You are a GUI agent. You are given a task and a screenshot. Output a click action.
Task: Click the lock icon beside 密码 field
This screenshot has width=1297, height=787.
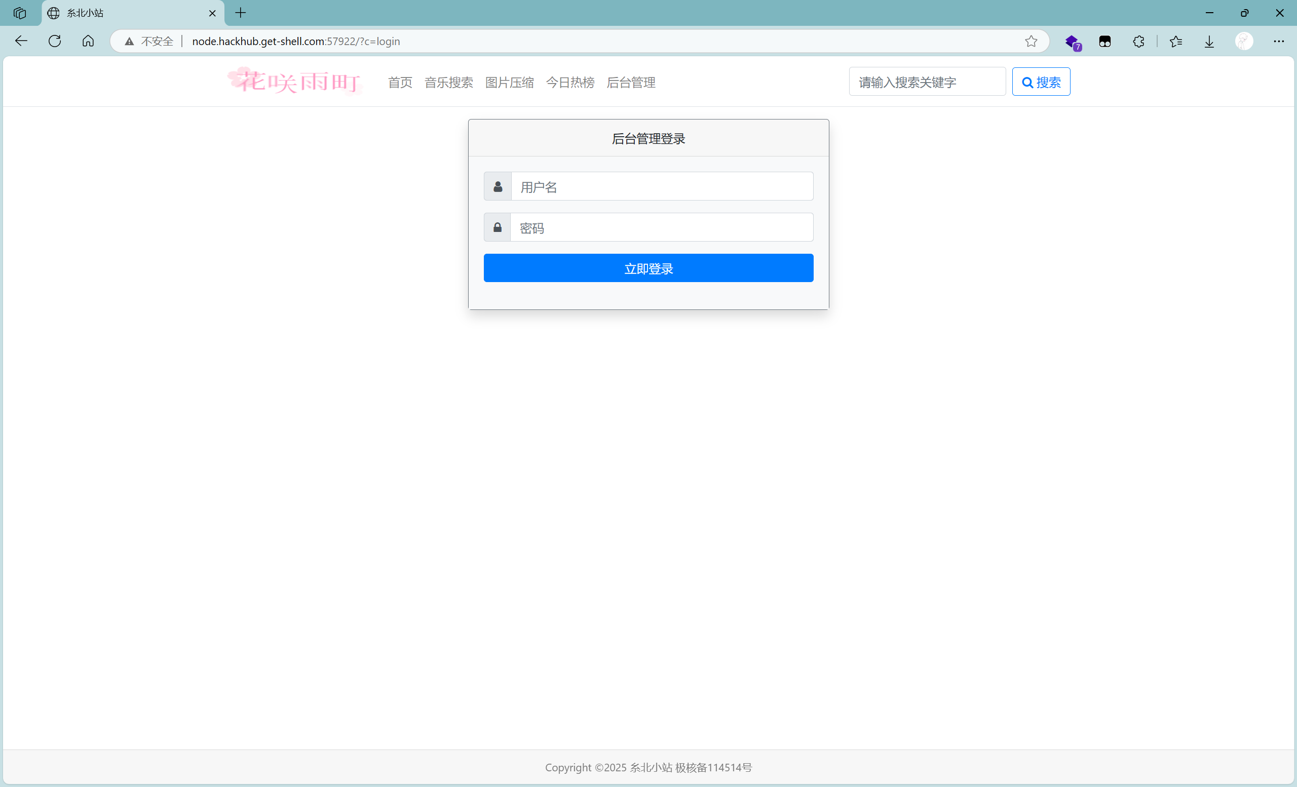(497, 227)
